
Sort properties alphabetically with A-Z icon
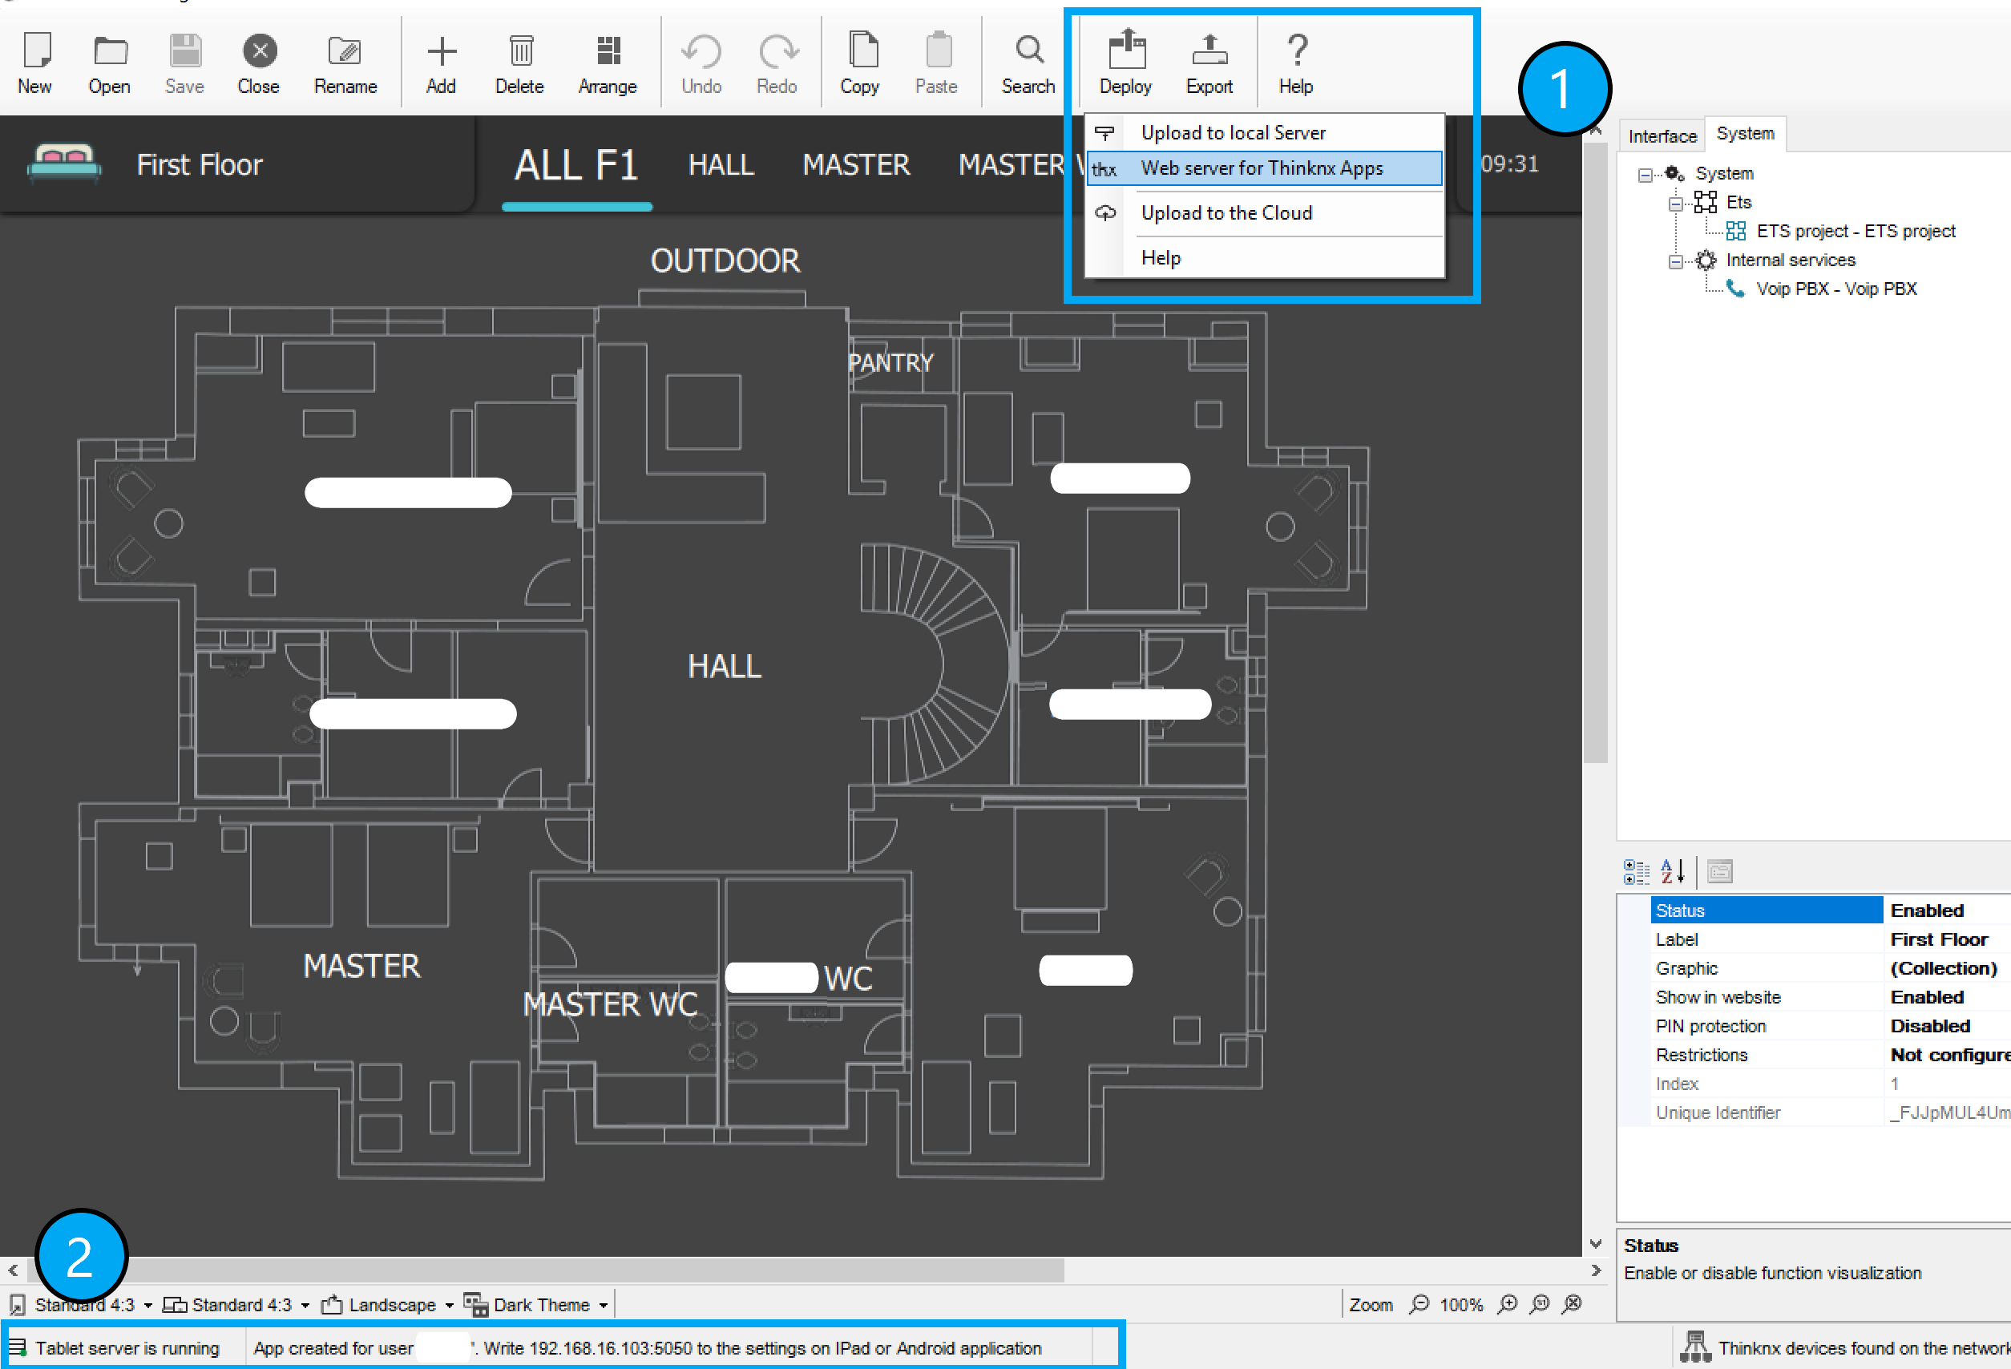click(1671, 871)
